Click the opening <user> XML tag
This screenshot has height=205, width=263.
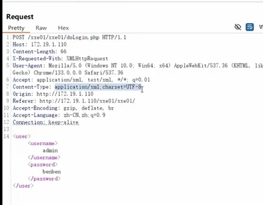(x=22, y=136)
